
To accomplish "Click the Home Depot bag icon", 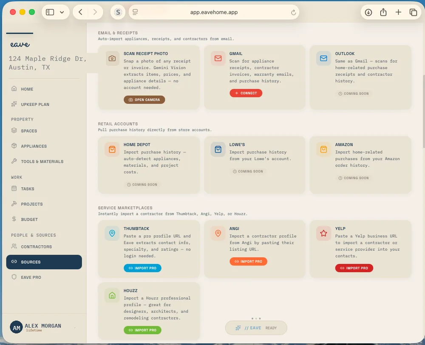I will tap(112, 149).
